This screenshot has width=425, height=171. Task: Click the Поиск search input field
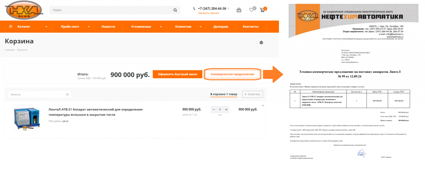[111, 10]
